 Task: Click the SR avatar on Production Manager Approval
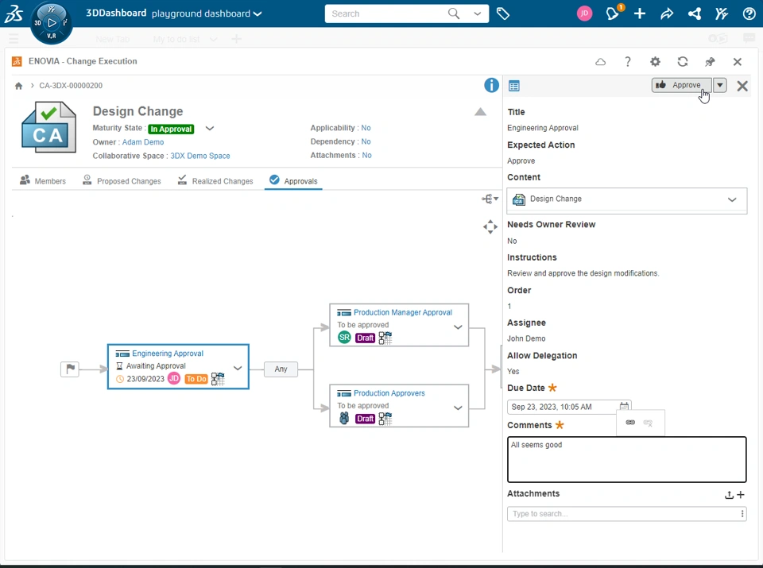pos(344,338)
